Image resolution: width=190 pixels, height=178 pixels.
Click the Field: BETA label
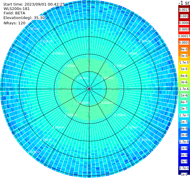[14, 13]
